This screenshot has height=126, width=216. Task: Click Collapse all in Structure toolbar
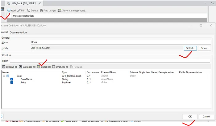coord(20,67)
